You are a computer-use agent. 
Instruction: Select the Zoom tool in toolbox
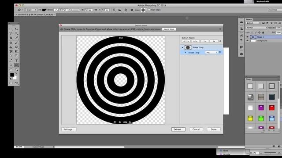point(16,70)
